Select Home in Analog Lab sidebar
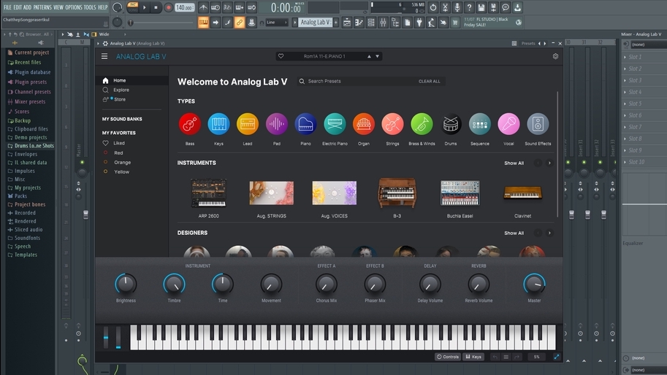 click(132, 80)
